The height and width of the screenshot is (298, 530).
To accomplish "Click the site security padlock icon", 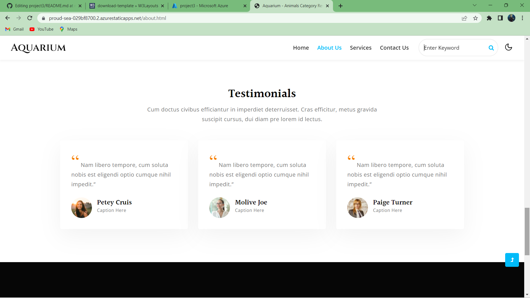I will (x=43, y=18).
